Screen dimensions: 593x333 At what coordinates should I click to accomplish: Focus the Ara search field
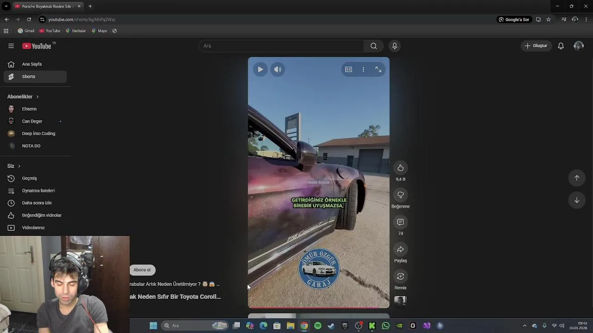point(281,46)
